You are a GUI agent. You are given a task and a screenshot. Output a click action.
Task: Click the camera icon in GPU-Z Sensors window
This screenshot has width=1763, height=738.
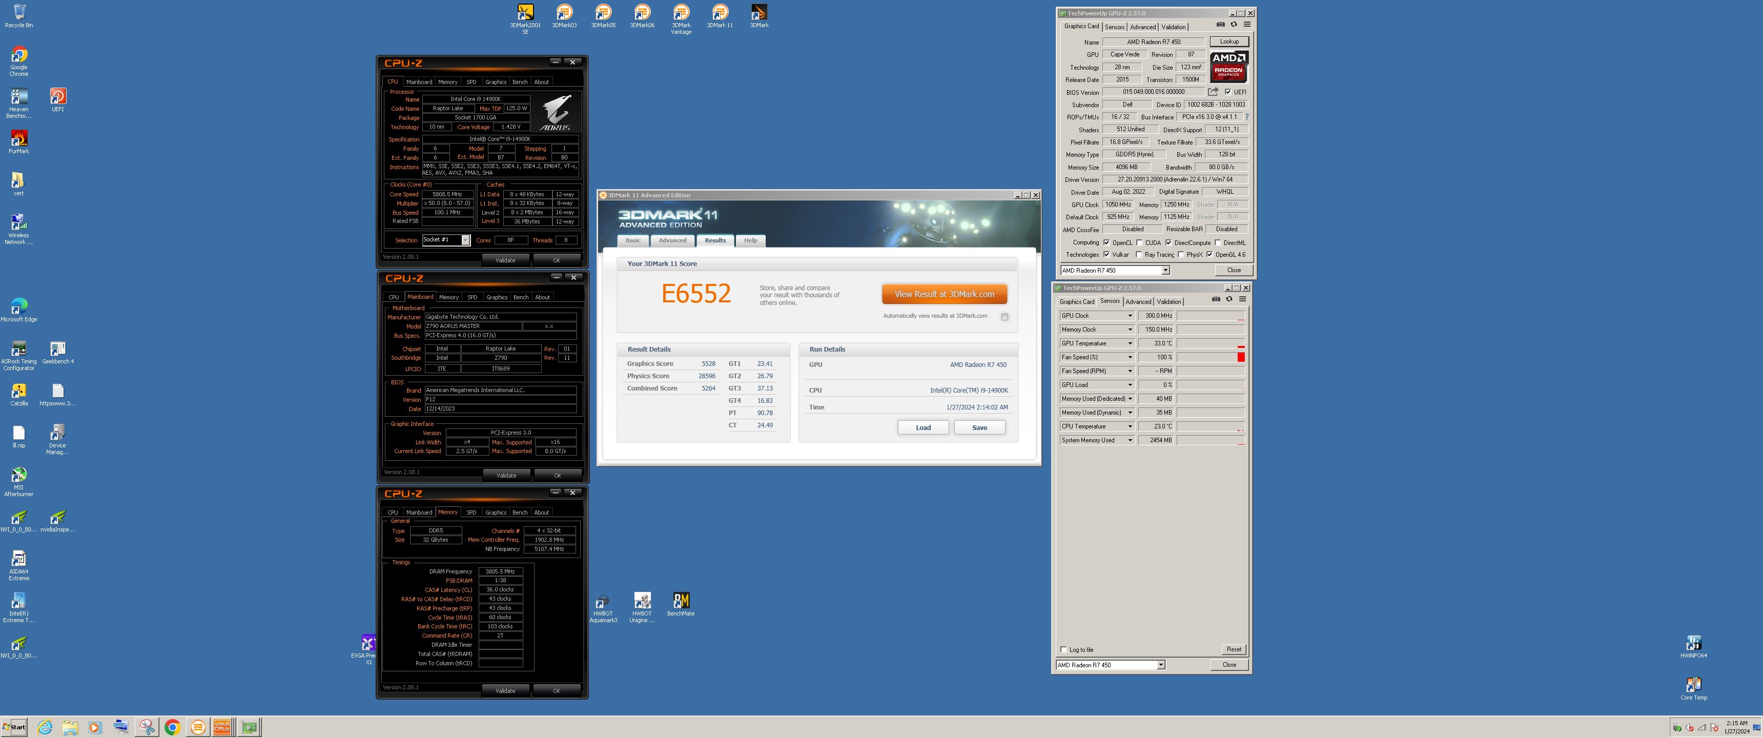point(1216,299)
